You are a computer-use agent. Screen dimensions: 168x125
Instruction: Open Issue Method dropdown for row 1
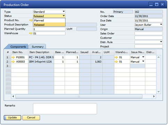143,57
